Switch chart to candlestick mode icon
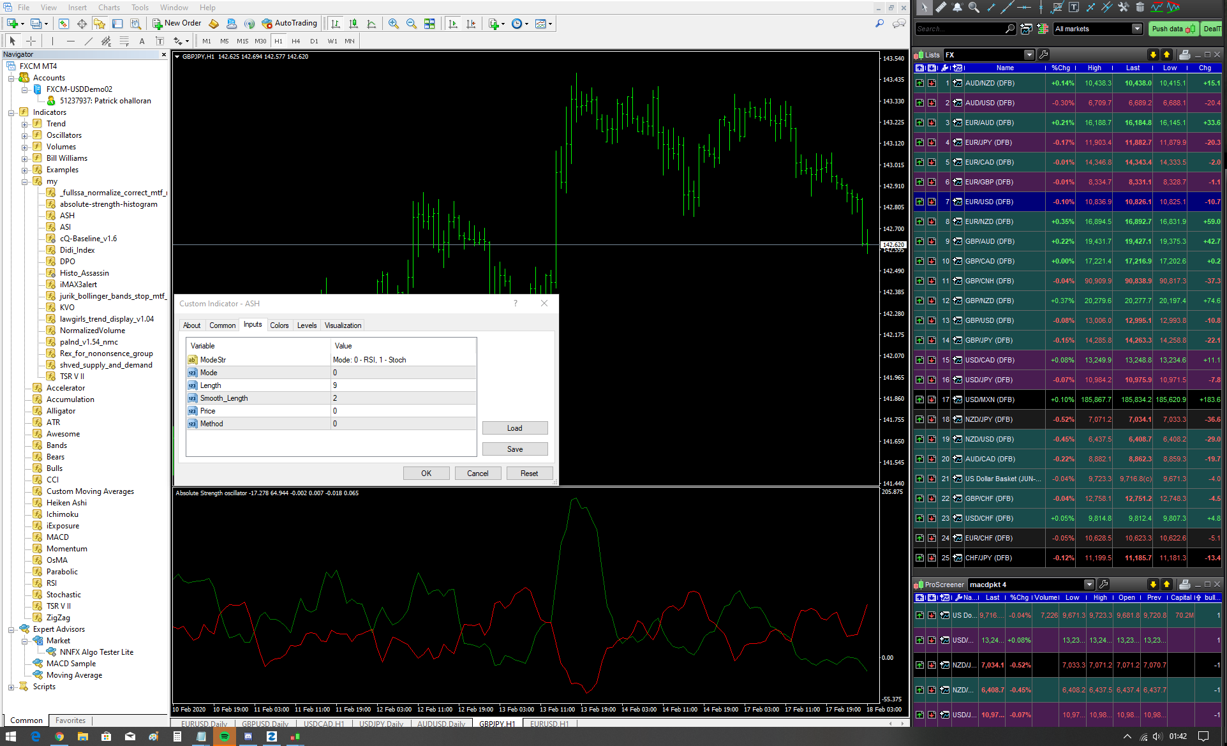This screenshot has height=746, width=1227. click(353, 24)
